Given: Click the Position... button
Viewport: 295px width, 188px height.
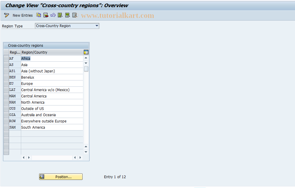Looking at the screenshot, I should [x=61, y=177].
